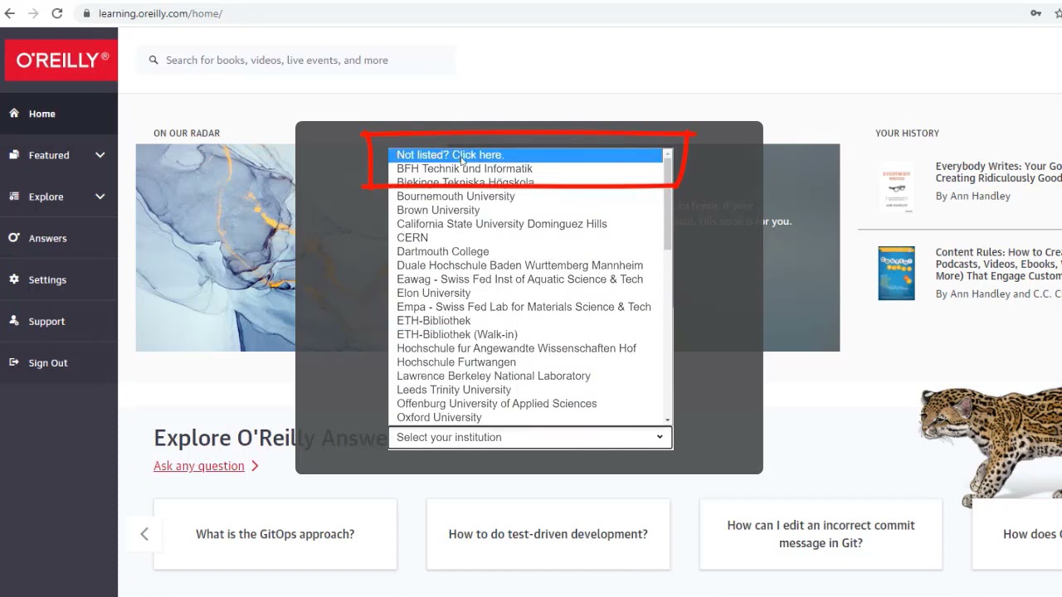This screenshot has height=597, width=1062.
Task: Click the 'Select your institution' dropdown
Action: point(530,438)
